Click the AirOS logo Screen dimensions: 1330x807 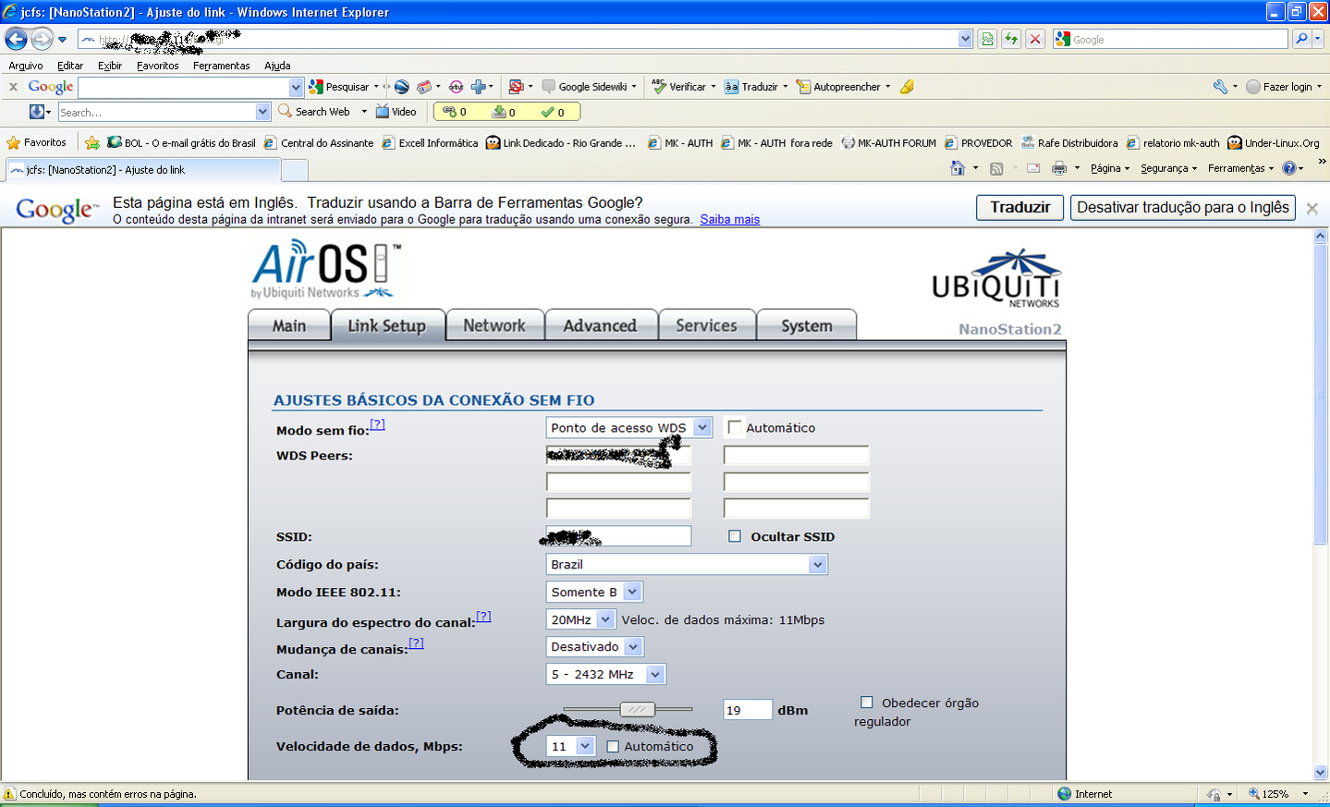click(x=325, y=269)
